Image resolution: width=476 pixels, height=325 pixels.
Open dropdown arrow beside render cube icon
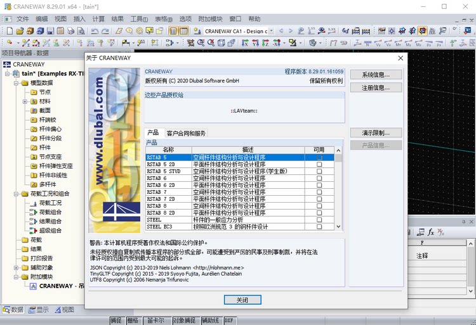pos(321,43)
